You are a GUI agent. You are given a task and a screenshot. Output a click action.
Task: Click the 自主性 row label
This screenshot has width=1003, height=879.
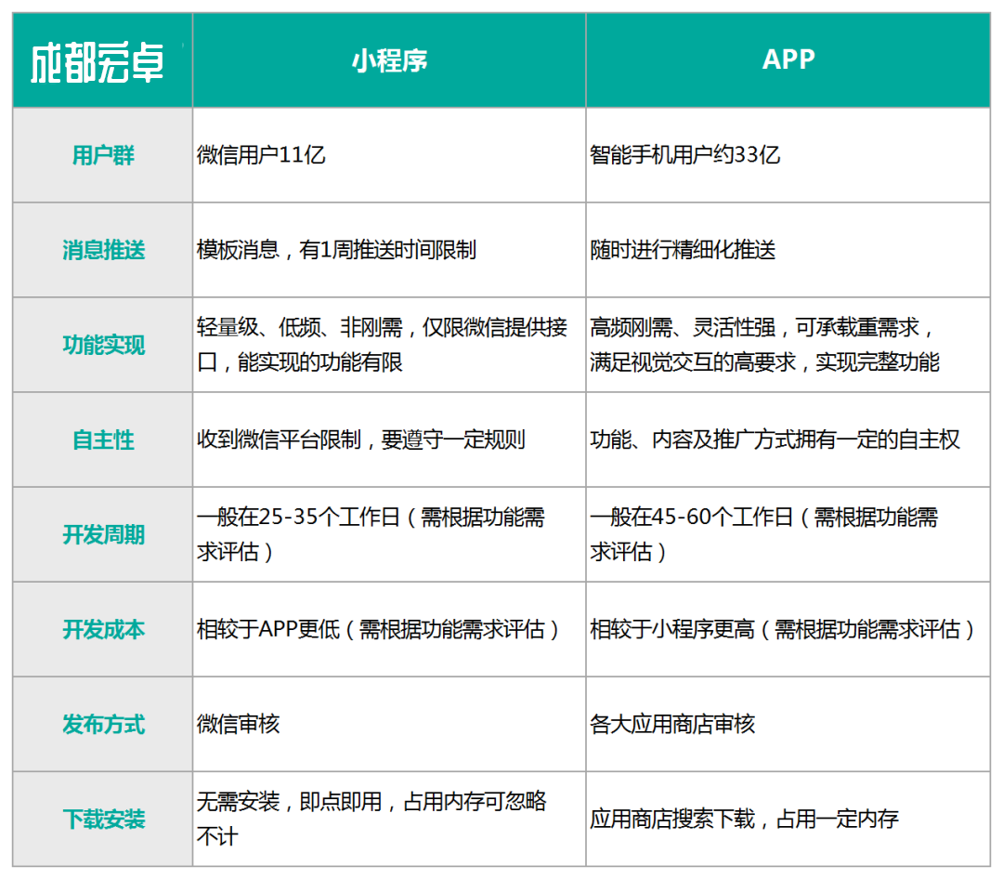click(x=102, y=439)
